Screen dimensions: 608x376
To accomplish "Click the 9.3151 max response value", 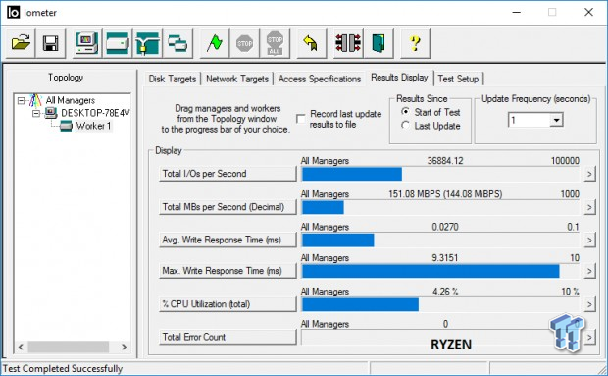I will click(x=445, y=257).
